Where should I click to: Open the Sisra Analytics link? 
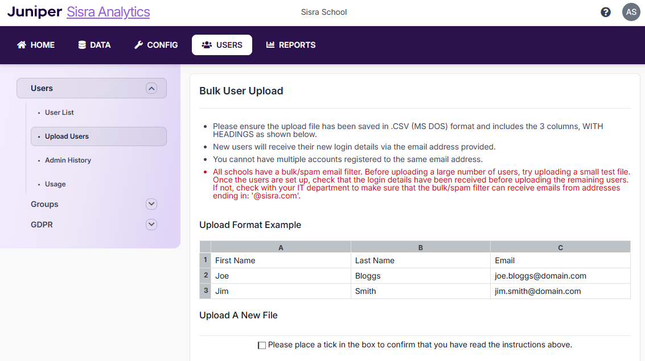[108, 11]
